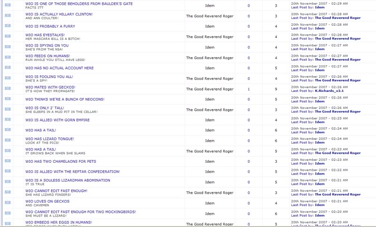Open thread 'WIO IS ONLY 2' TALL!'
Viewport: 376px width, 227px height.
tap(45, 108)
